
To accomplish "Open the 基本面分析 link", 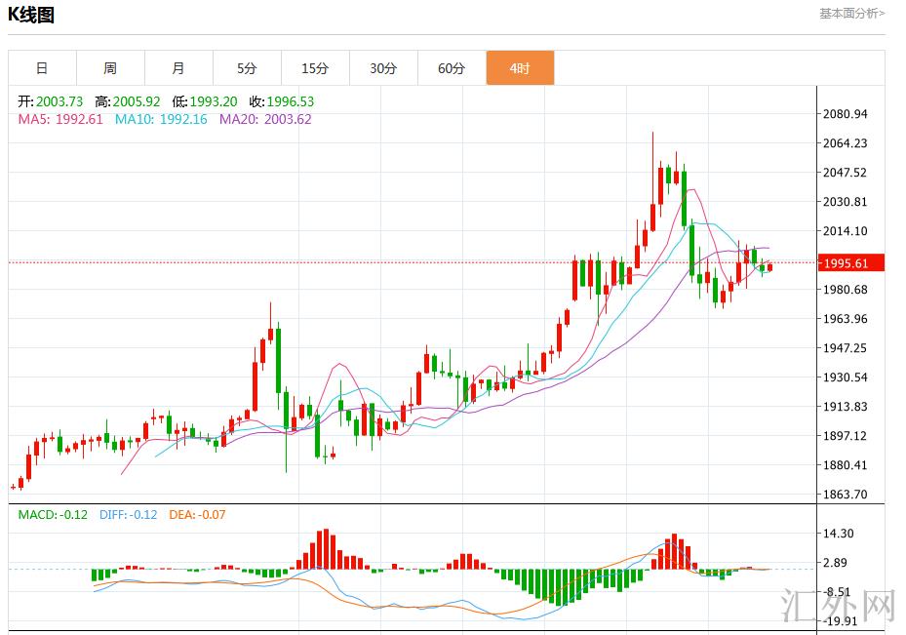I will [851, 14].
